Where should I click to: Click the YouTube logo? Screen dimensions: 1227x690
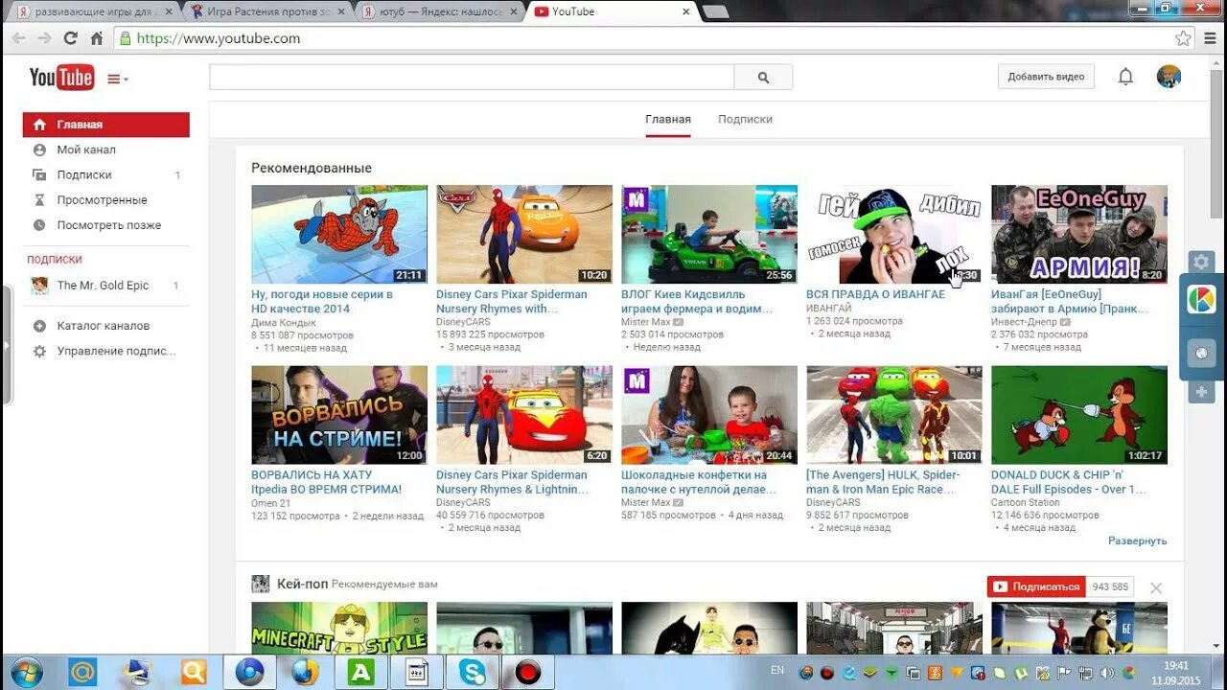pos(61,78)
